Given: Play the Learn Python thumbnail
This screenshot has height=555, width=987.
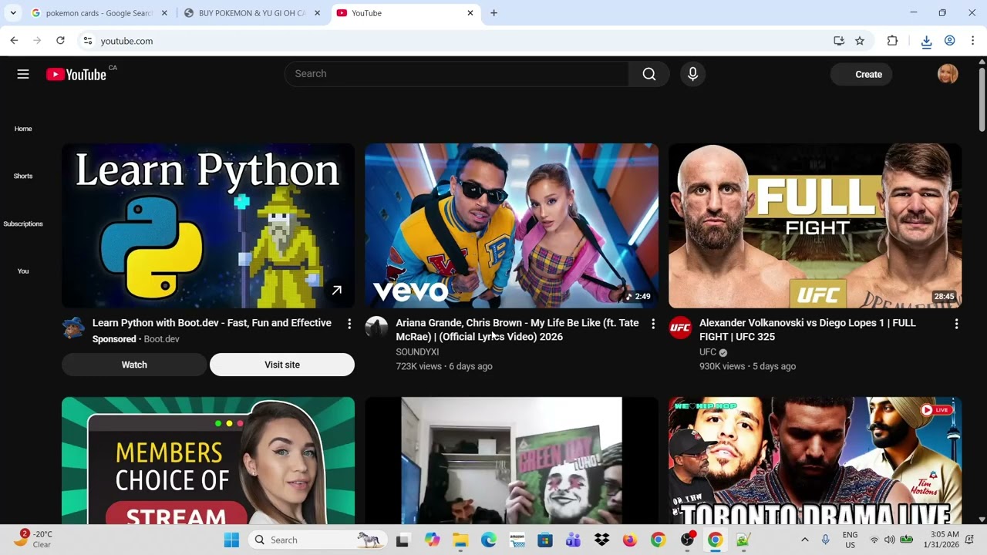Looking at the screenshot, I should (x=208, y=226).
